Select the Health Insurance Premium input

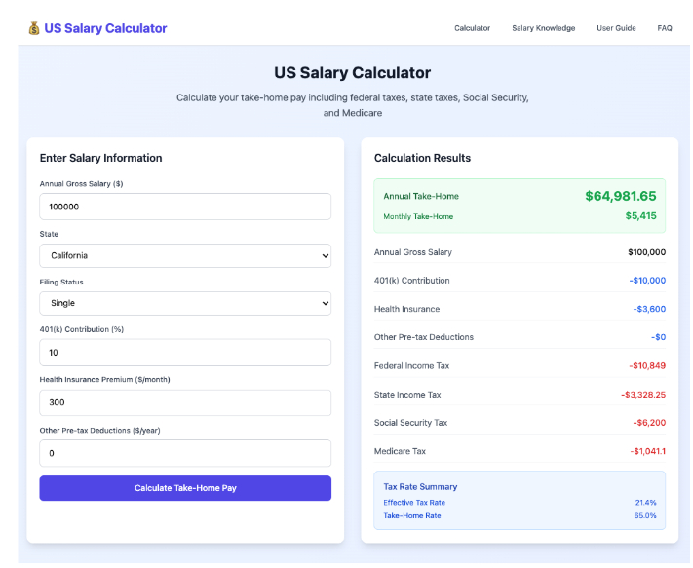[185, 402]
